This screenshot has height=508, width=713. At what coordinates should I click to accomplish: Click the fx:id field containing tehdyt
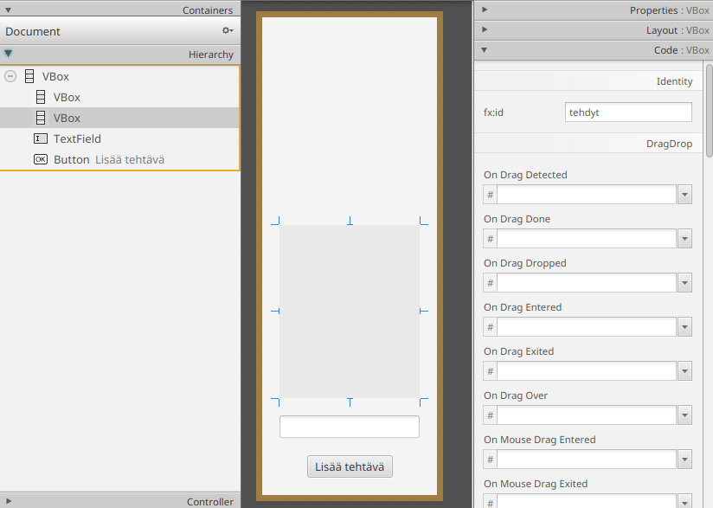627,113
